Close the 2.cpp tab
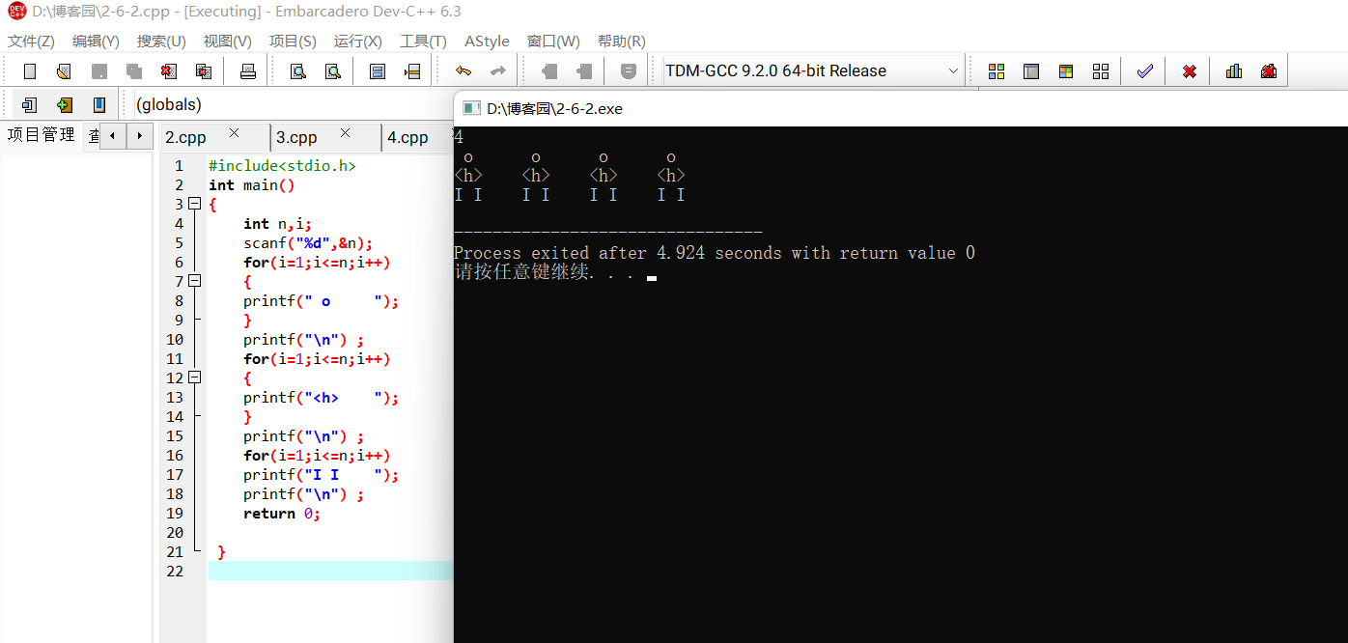Screen dimensions: 1348x643 click(234, 133)
